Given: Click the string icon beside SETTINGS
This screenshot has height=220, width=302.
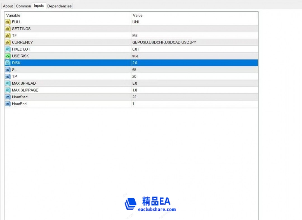Looking at the screenshot, I should (8, 29).
